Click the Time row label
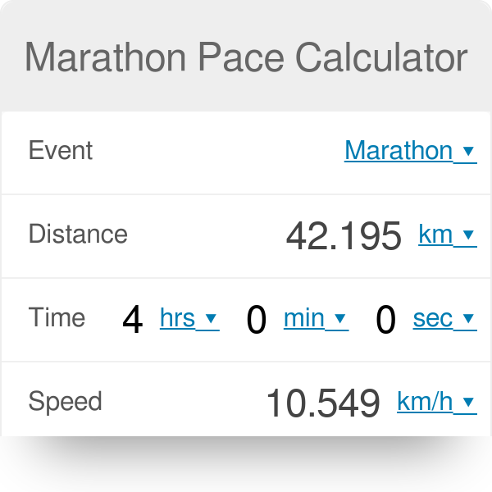The width and height of the screenshot is (492, 492). point(57,318)
